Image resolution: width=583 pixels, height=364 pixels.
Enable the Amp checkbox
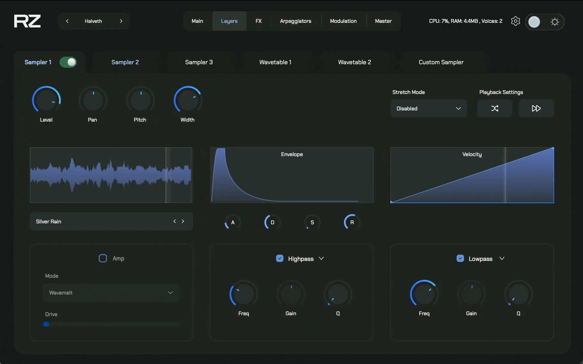tap(103, 258)
